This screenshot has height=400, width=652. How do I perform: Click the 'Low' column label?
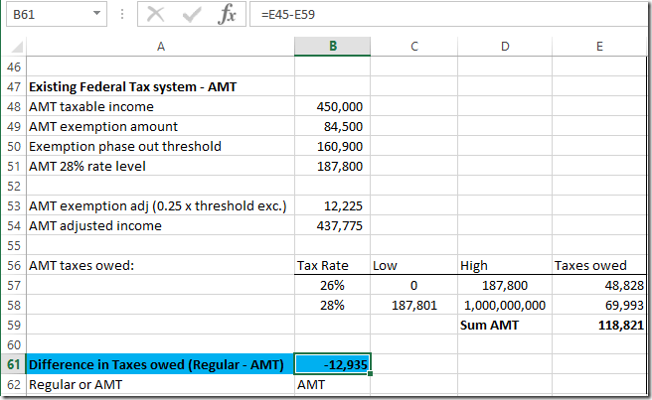pos(385,266)
